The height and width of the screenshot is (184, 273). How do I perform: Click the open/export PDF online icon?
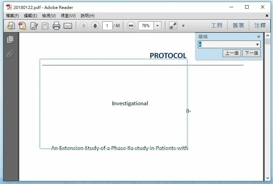(x=11, y=26)
